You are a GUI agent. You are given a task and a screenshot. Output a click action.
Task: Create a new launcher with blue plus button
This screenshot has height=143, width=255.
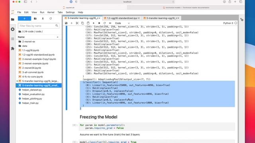point(24,19)
